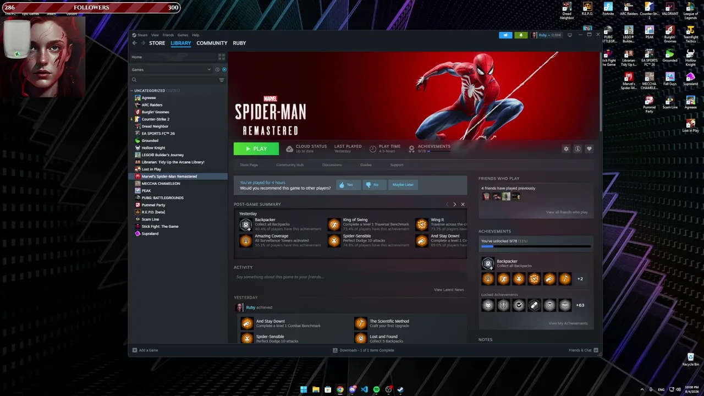The image size is (704, 396).
Task: Click View My Achievements
Action: tap(568, 323)
